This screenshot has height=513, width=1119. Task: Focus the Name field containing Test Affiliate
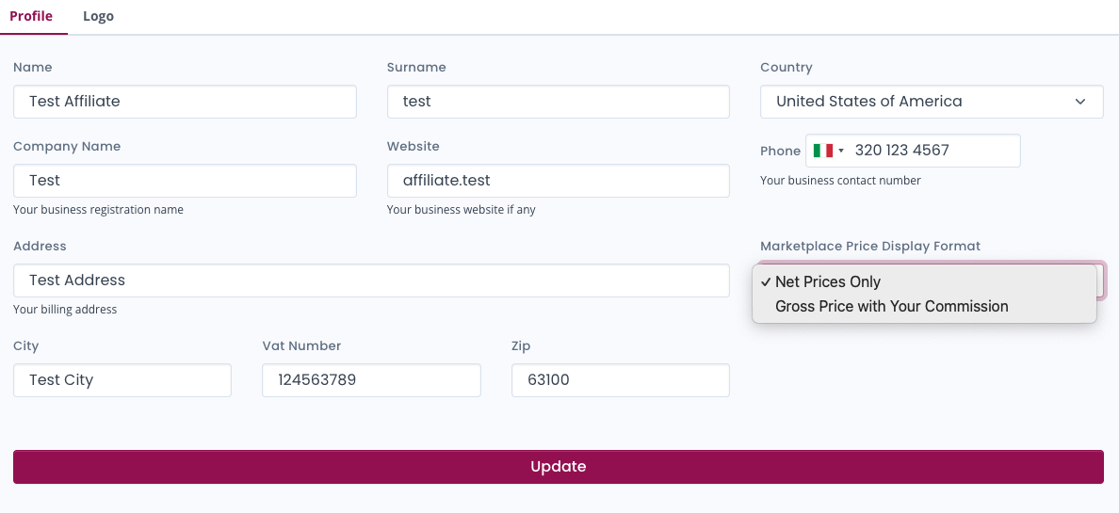click(185, 102)
